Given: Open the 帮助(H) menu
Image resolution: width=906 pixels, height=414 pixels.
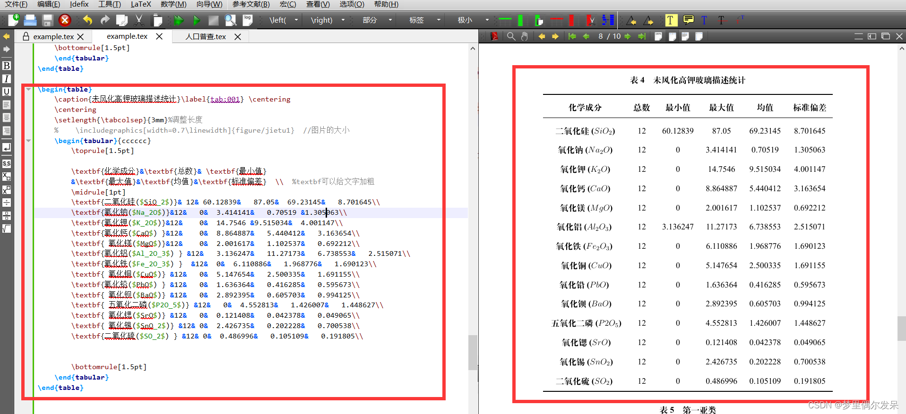Looking at the screenshot, I should click(x=386, y=4).
